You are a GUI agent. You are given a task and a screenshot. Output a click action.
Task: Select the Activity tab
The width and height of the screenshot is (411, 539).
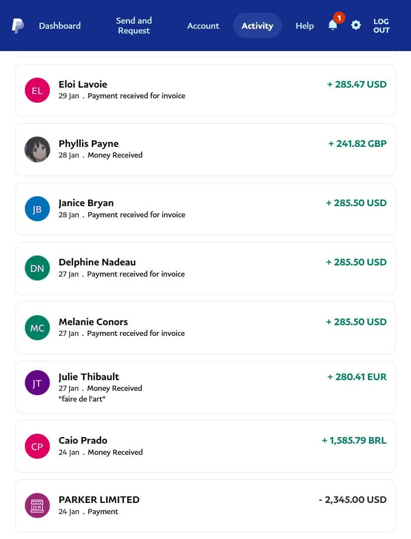coord(257,26)
